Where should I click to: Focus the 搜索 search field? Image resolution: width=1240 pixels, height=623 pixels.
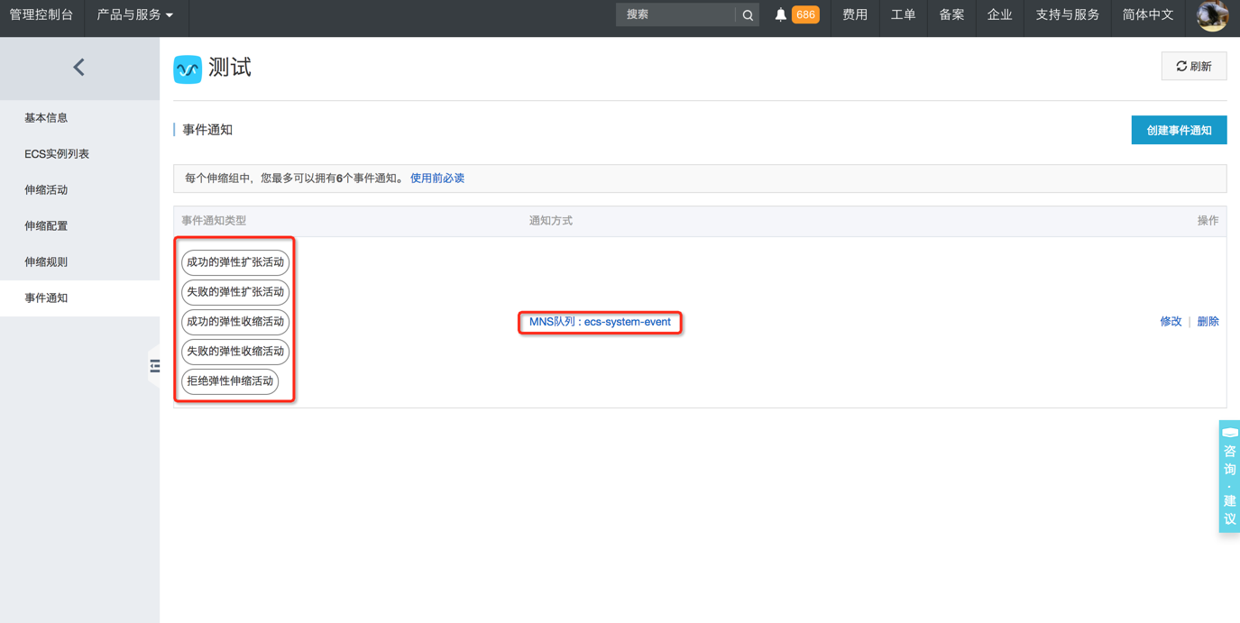tap(676, 14)
